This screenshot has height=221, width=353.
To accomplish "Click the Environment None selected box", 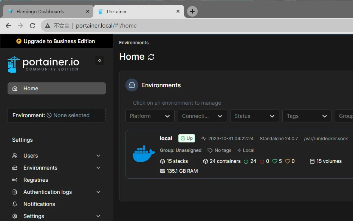I will click(x=57, y=115).
